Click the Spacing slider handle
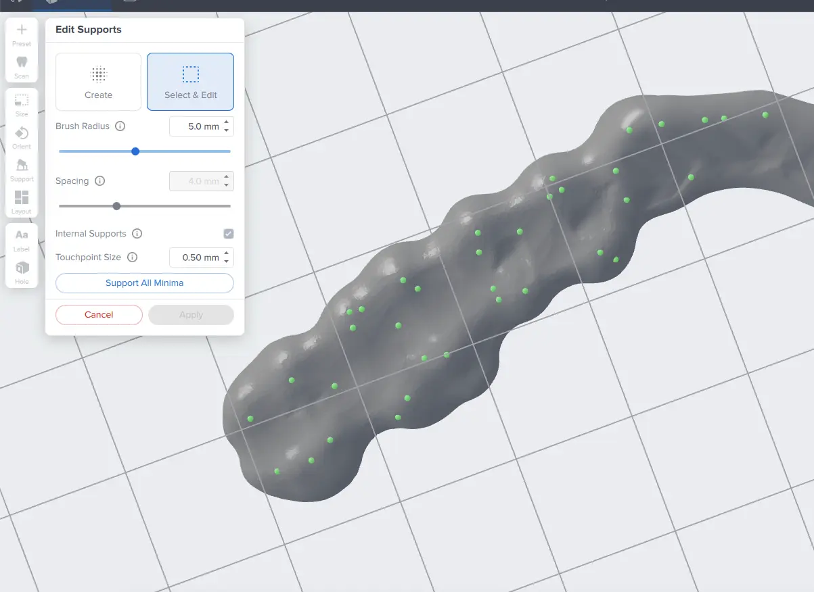Image resolution: width=814 pixels, height=592 pixels. pos(116,206)
